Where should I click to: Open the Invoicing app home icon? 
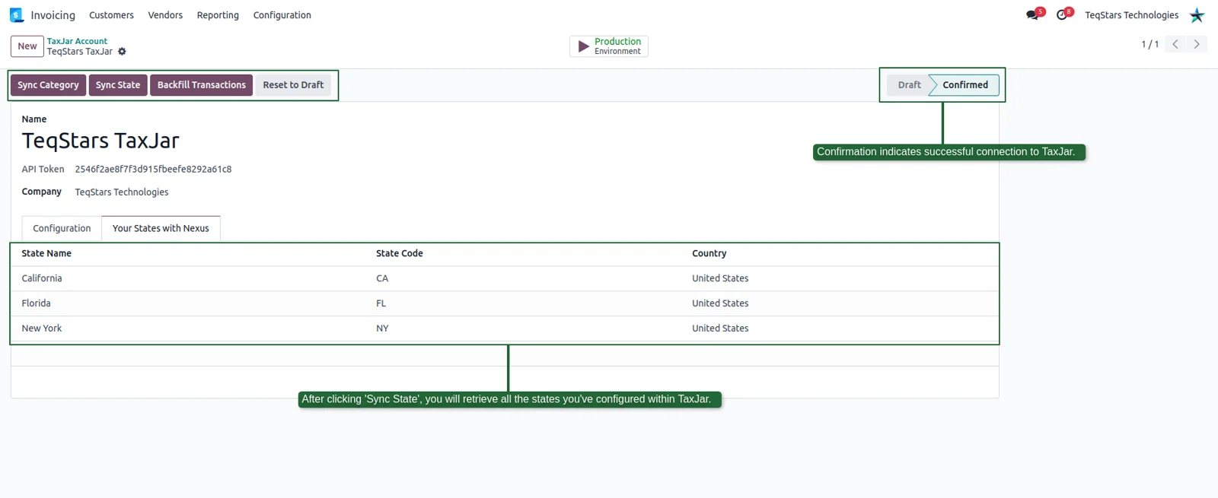[17, 15]
